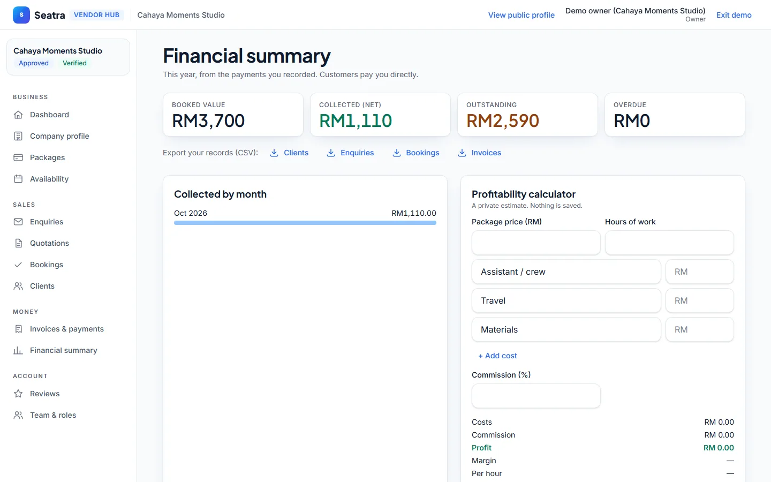
Task: Focus the Hours of work field
Action: point(669,243)
